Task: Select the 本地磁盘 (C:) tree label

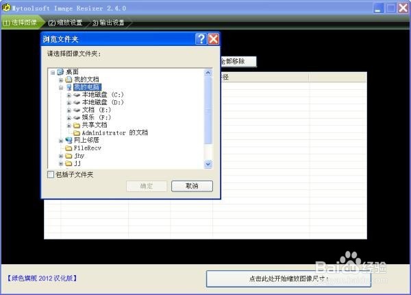Action: pyautogui.click(x=103, y=95)
